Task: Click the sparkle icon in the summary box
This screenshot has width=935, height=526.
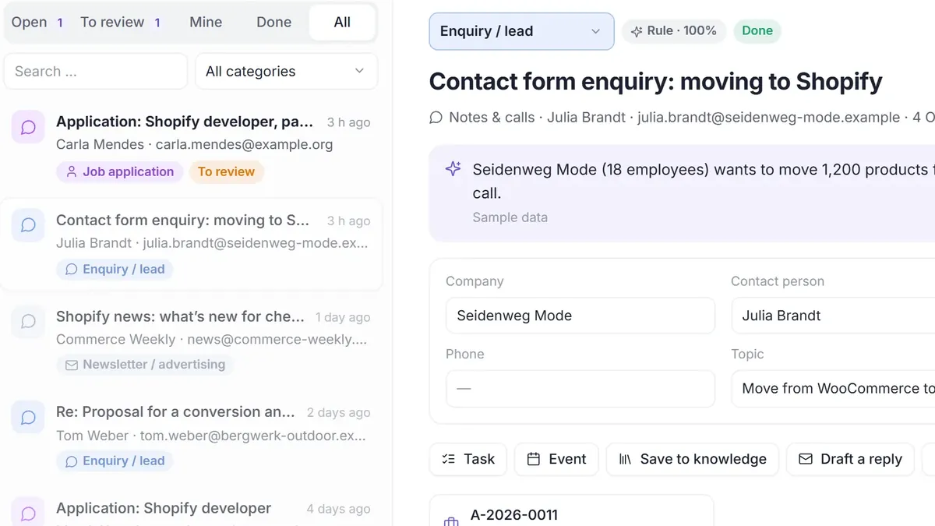Action: (453, 169)
